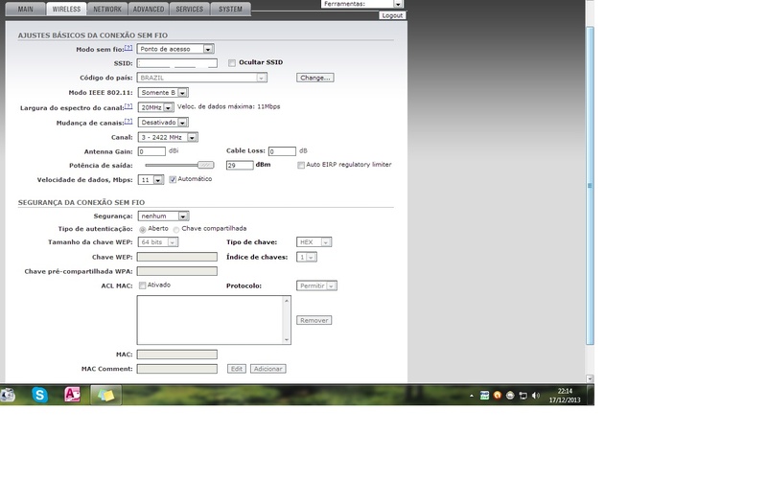
Task: Switch to the ADVANCED tab
Action: click(149, 10)
